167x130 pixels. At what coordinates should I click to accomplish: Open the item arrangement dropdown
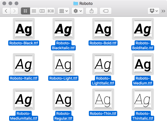[64, 11]
